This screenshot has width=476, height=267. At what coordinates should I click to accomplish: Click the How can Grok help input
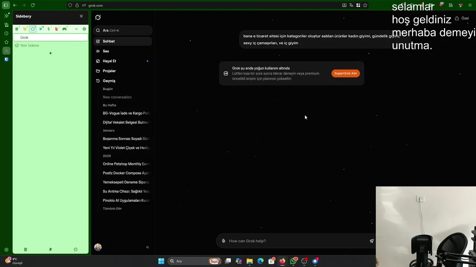(x=296, y=241)
